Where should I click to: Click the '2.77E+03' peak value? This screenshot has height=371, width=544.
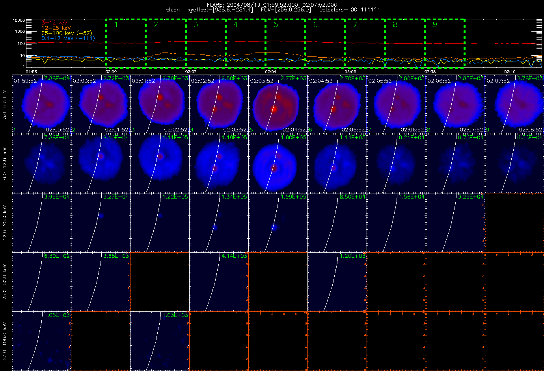pos(293,79)
